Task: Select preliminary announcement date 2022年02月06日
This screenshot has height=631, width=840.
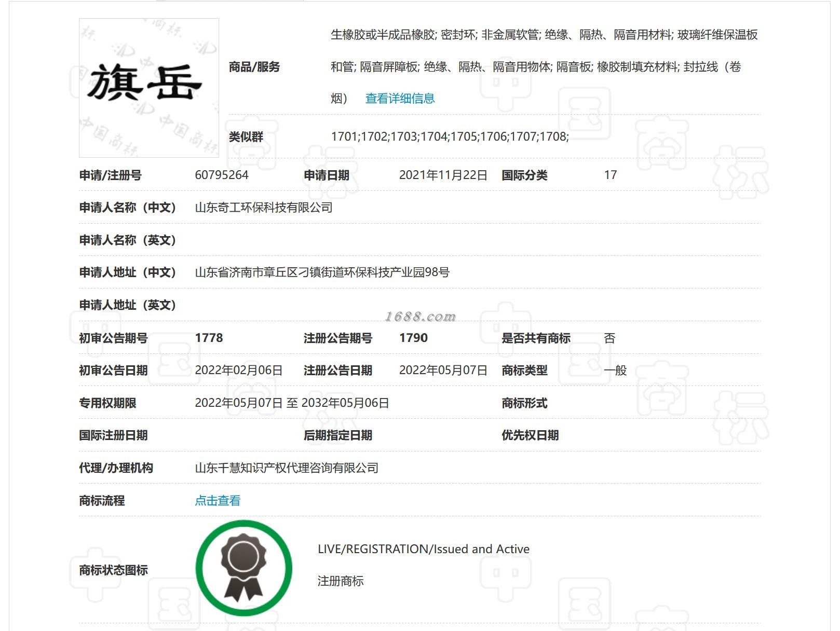Action: [239, 371]
